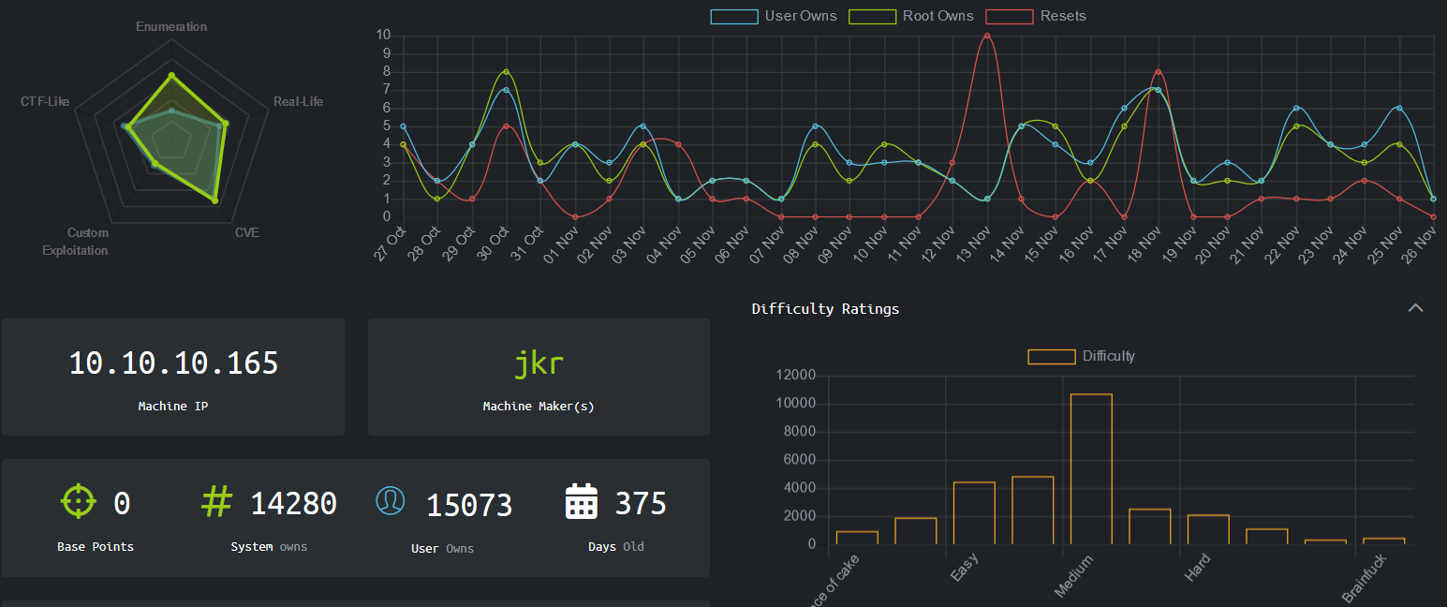Open machine maker jkr profile link
The width and height of the screenshot is (1447, 607).
pyautogui.click(x=539, y=363)
